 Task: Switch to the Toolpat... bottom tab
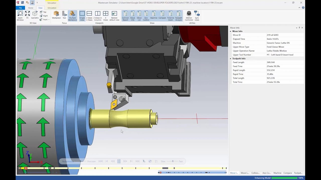[298, 173]
